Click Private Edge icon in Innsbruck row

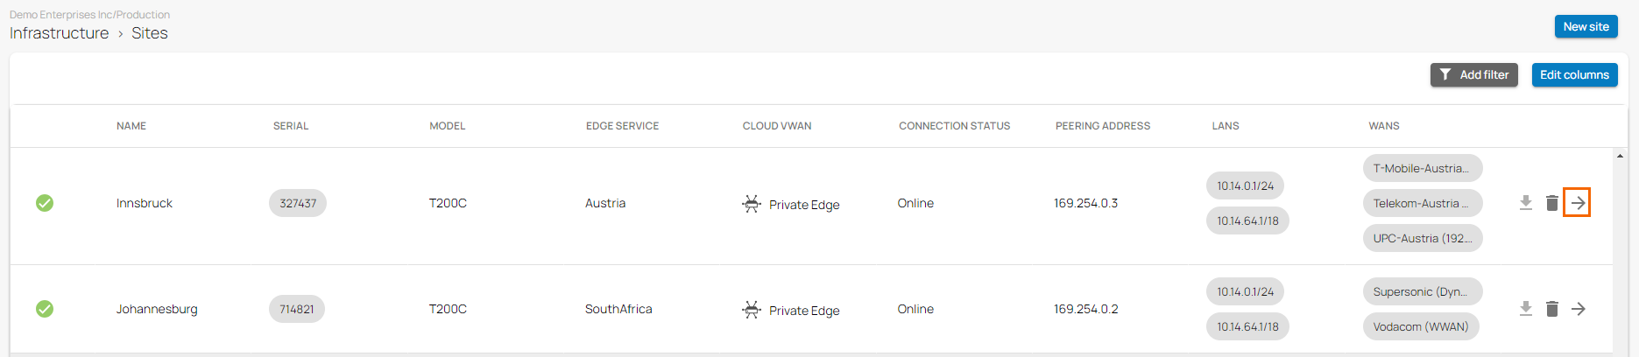coord(752,204)
